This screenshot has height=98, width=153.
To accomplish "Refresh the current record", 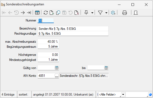I will [46, 13].
